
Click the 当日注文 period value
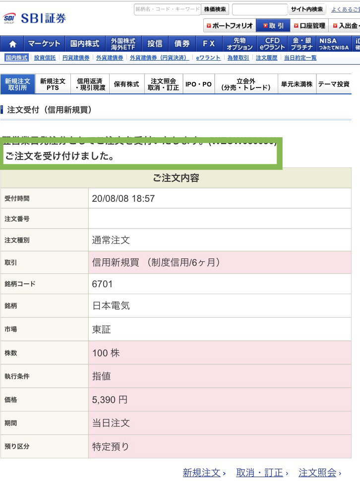pyautogui.click(x=111, y=423)
